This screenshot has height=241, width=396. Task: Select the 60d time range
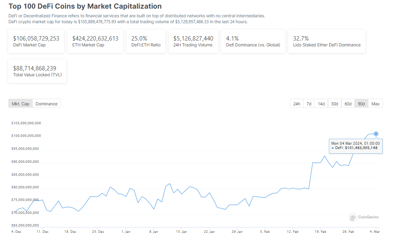click(x=348, y=104)
